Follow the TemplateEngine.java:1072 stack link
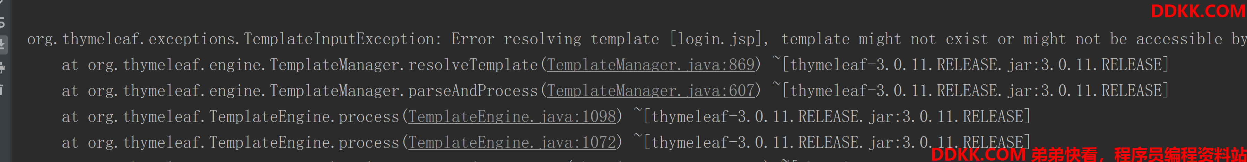Image resolution: width=1247 pixels, height=162 pixels. point(513,143)
